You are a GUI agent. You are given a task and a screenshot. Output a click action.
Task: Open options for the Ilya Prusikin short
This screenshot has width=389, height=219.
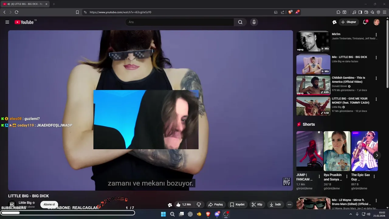tap(347, 176)
